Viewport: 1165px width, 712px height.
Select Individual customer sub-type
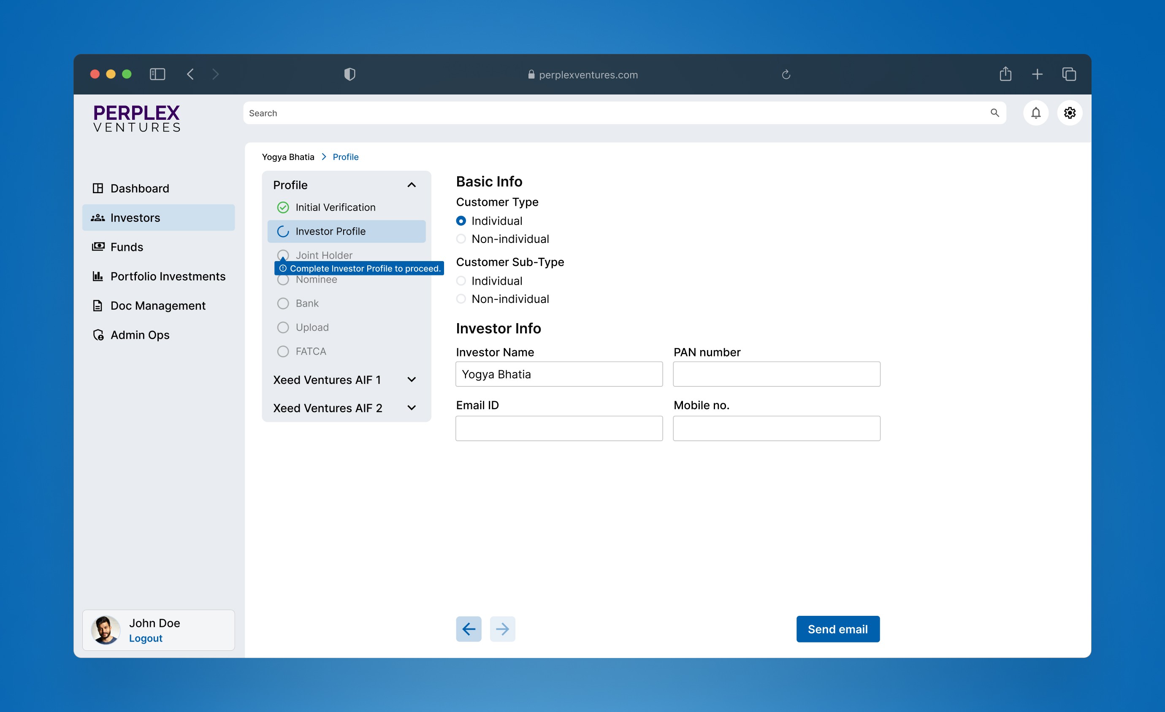pos(461,281)
